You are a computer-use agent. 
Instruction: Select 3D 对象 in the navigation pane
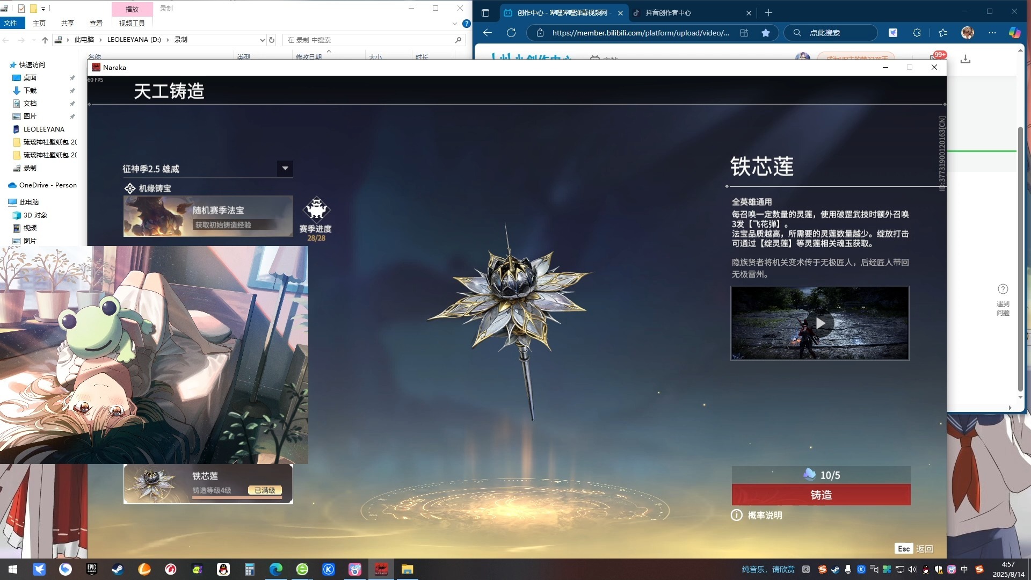pyautogui.click(x=35, y=215)
